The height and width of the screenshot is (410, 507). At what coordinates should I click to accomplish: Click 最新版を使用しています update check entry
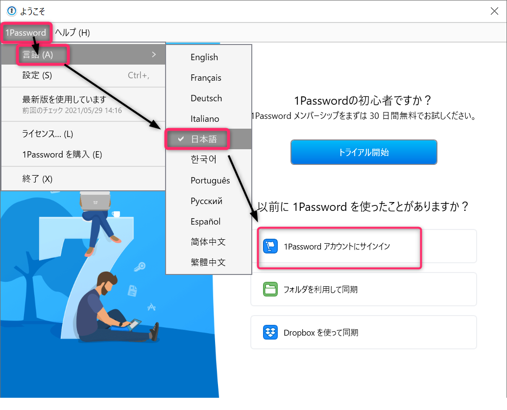[83, 104]
